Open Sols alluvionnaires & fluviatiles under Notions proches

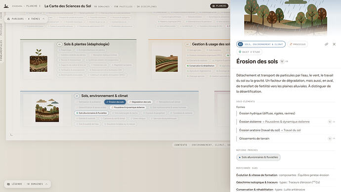(258, 157)
